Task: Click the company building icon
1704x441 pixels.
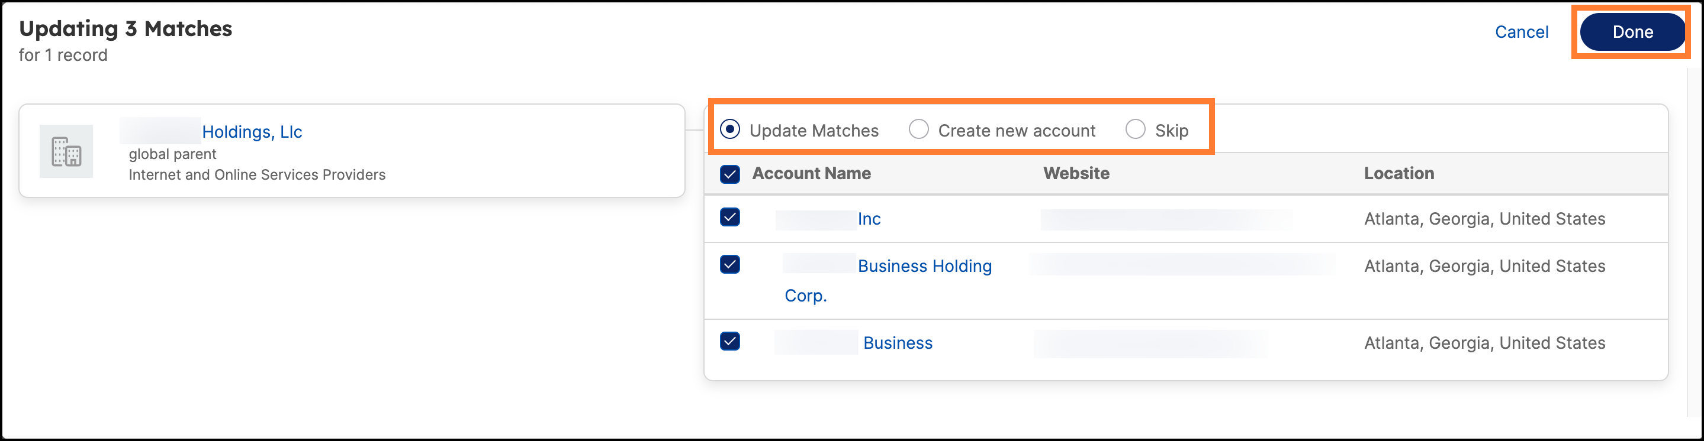Action: (66, 151)
